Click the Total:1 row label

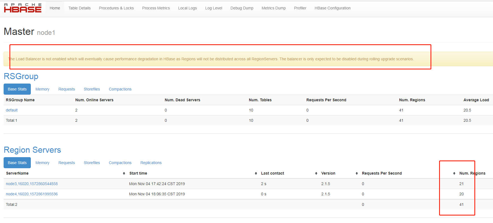[12, 120]
